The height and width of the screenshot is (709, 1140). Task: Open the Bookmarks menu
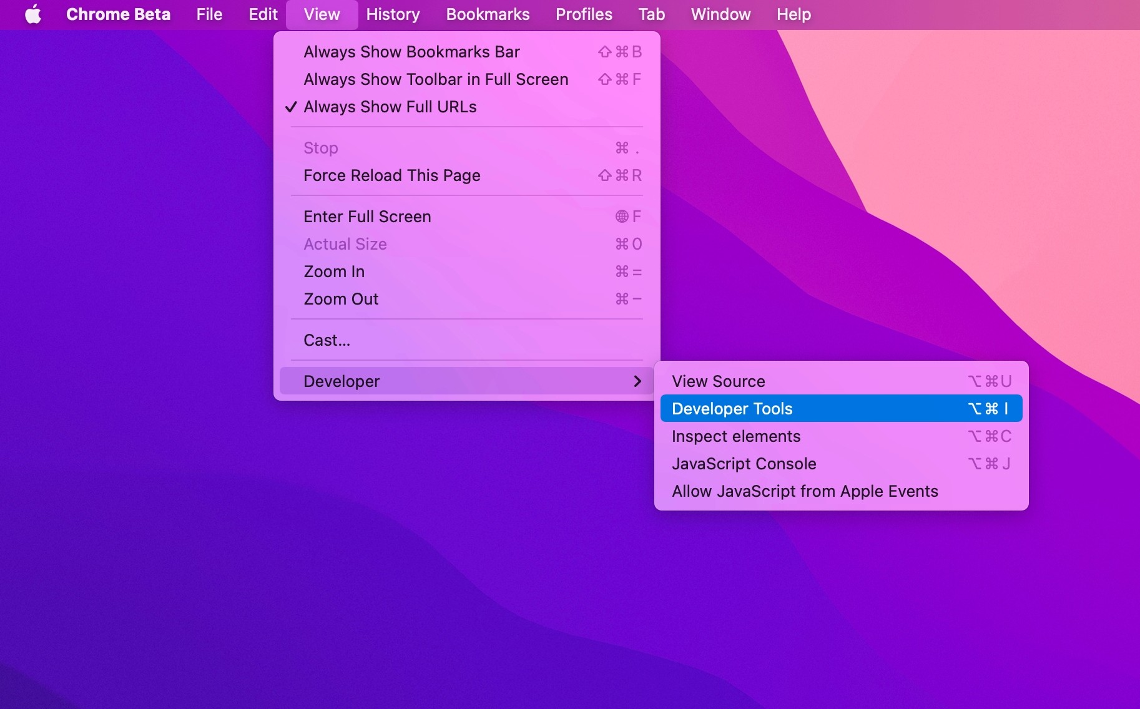point(488,14)
